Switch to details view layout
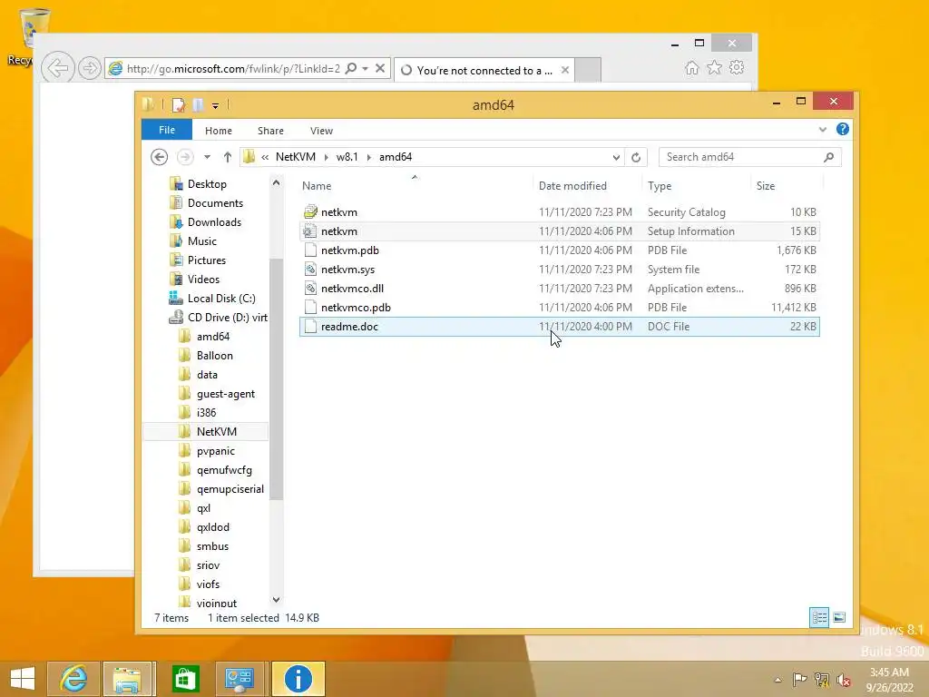Image resolution: width=929 pixels, height=697 pixels. point(819,617)
